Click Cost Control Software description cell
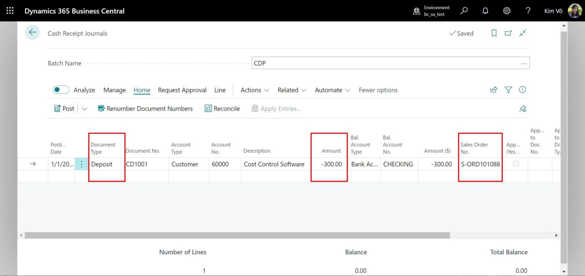 [x=276, y=164]
